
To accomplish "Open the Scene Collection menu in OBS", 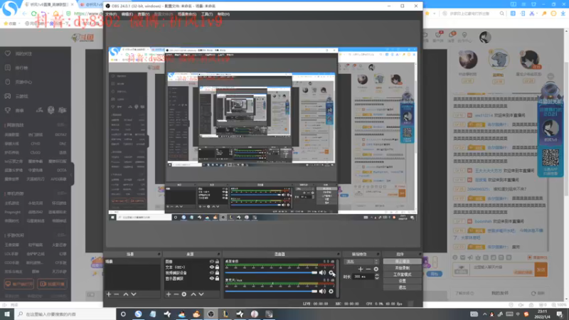I will pos(187,14).
